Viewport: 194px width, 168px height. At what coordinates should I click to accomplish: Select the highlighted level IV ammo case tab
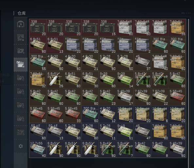[x=21, y=64]
